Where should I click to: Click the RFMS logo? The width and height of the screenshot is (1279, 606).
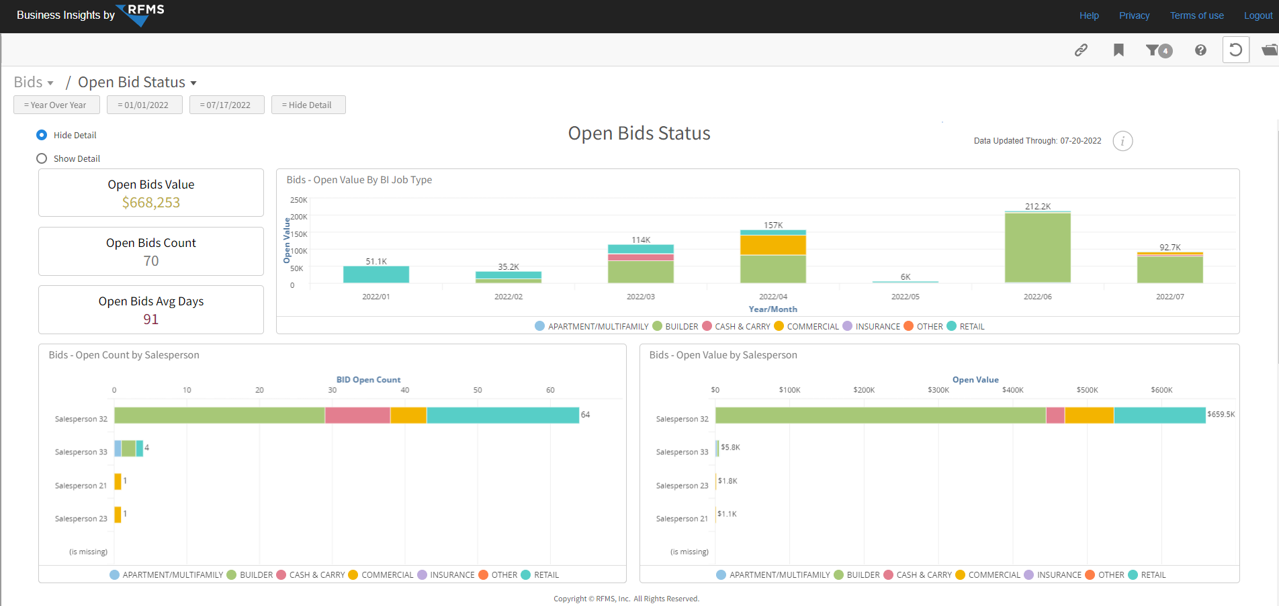(141, 15)
